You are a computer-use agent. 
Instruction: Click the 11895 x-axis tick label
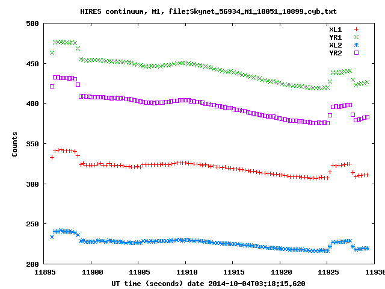[45, 272]
